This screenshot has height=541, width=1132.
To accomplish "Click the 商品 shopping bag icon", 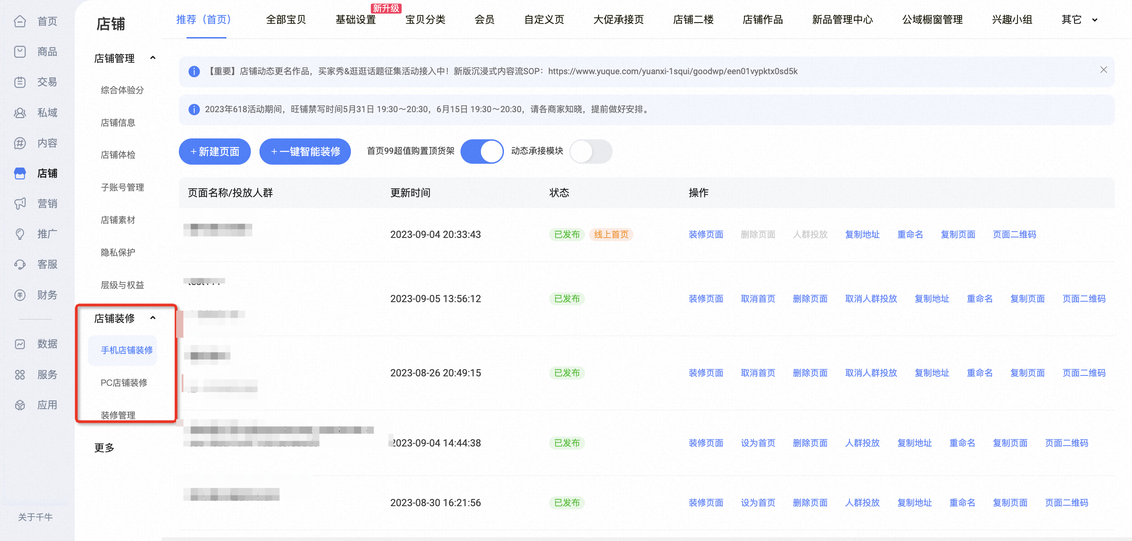I will [20, 52].
